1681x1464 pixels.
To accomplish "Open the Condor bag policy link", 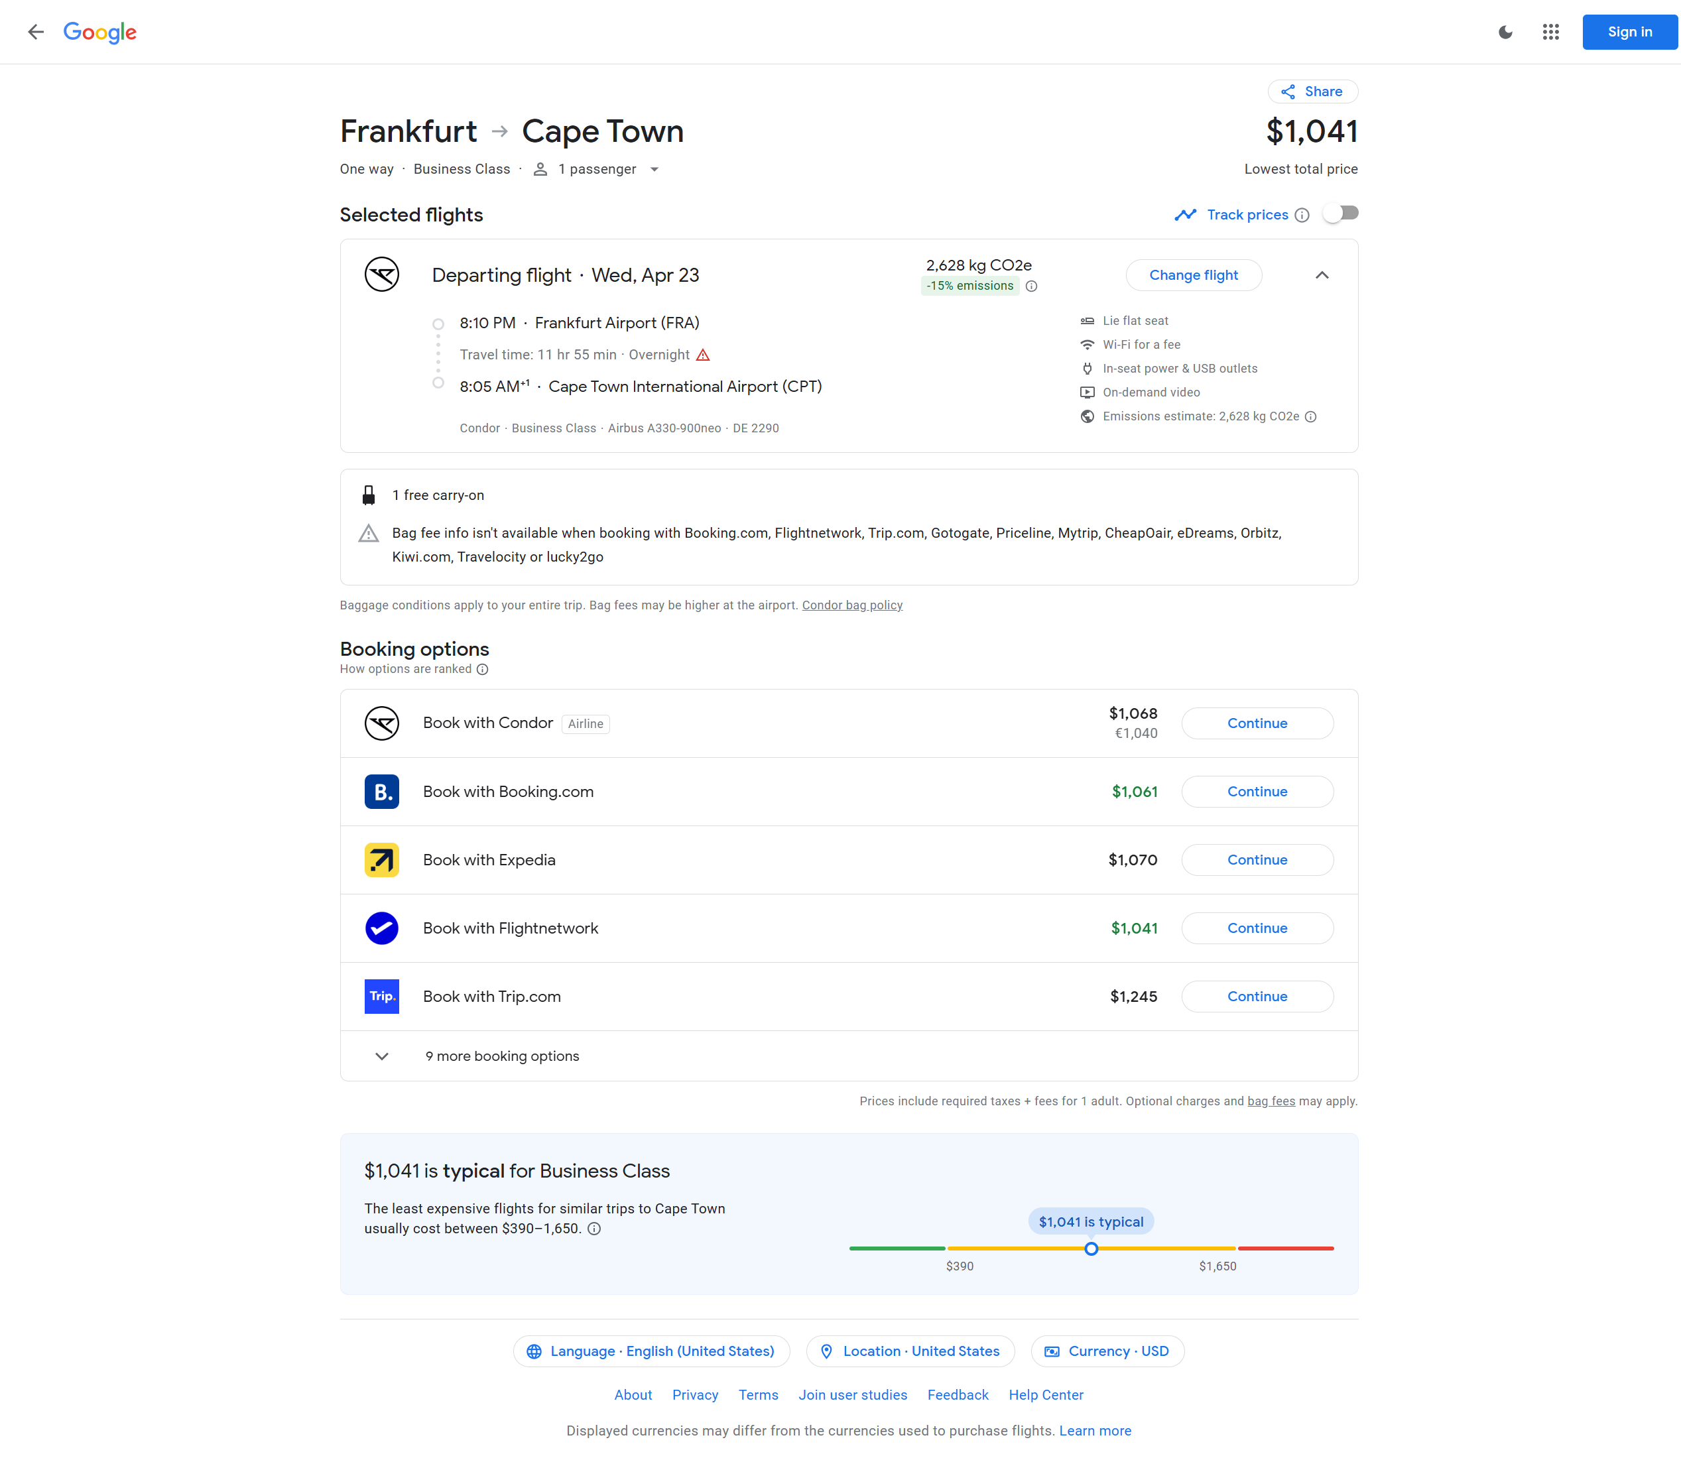I will click(851, 605).
